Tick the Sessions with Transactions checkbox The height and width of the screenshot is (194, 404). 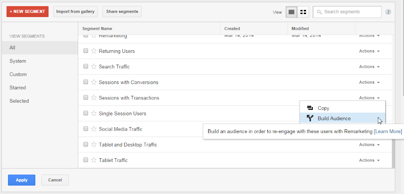pyautogui.click(x=86, y=98)
